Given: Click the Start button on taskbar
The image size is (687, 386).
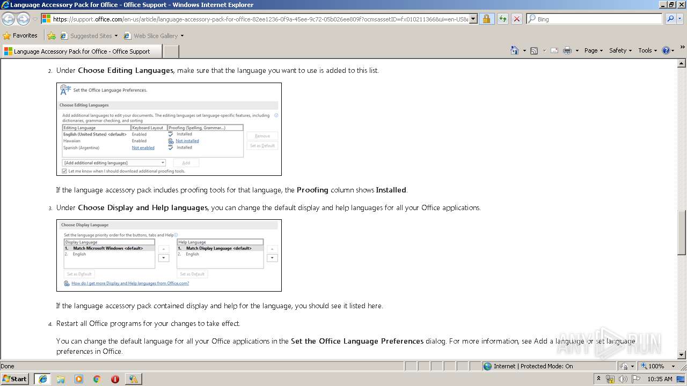Looking at the screenshot, I should [x=15, y=378].
